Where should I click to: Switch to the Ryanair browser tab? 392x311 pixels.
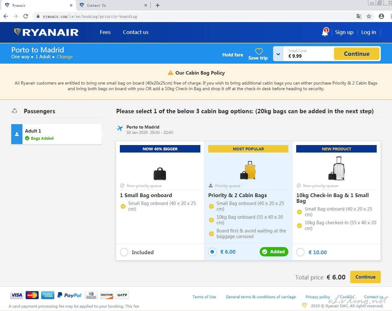pos(39,5)
